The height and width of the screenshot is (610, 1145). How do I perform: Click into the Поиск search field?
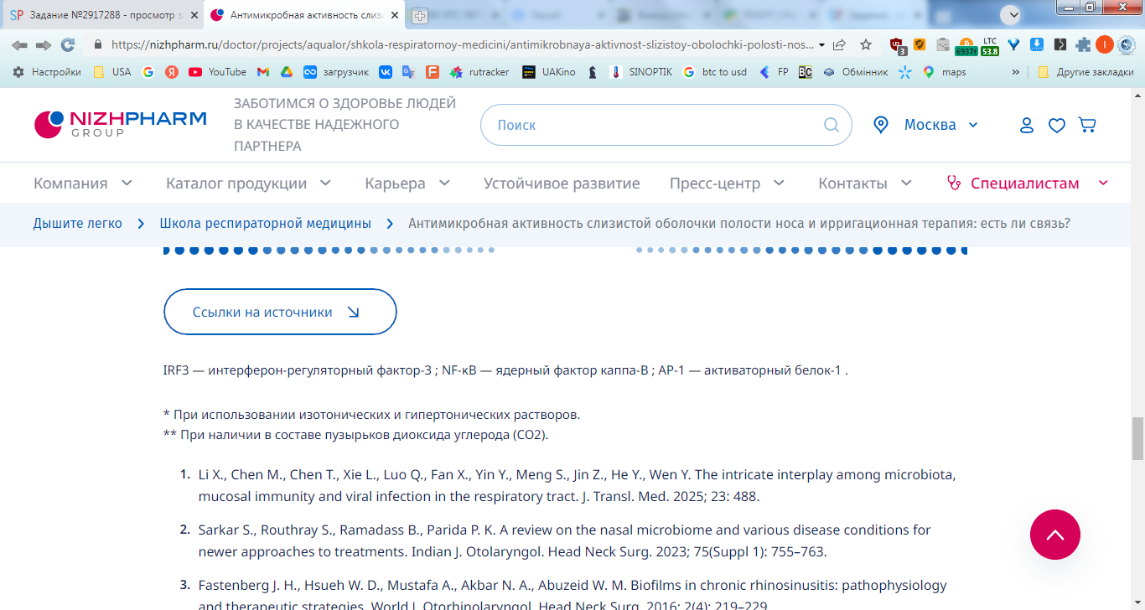(x=666, y=125)
